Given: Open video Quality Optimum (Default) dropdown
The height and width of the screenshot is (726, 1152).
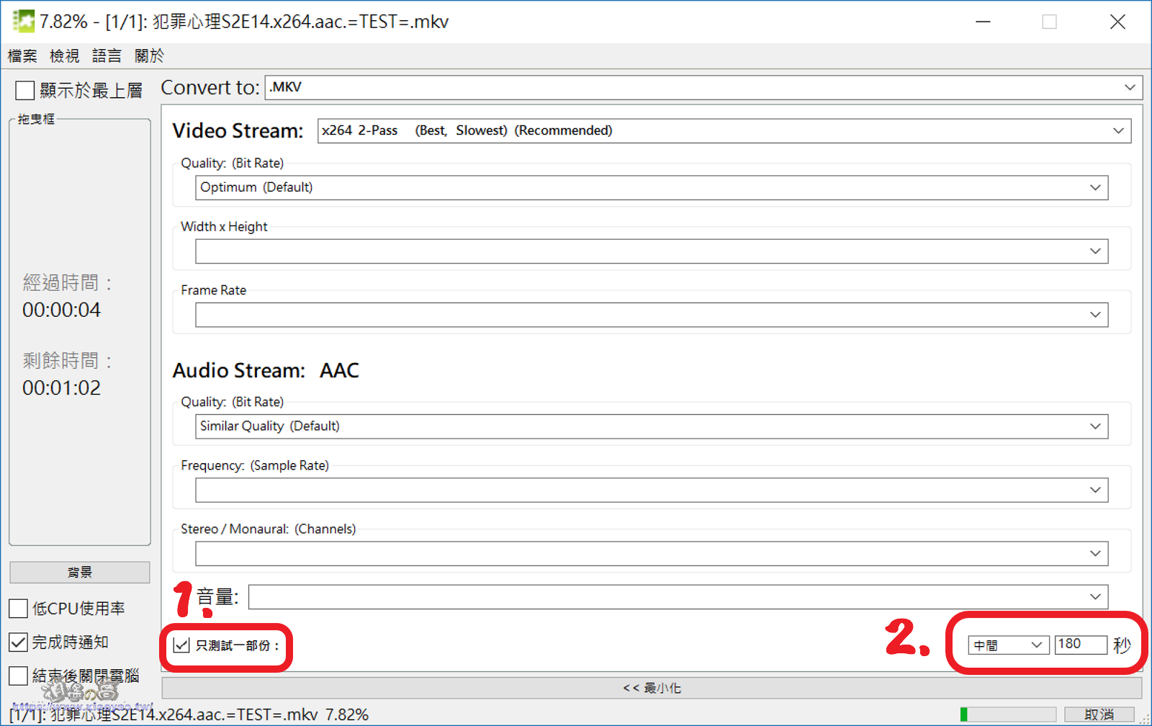Looking at the screenshot, I should 652,188.
